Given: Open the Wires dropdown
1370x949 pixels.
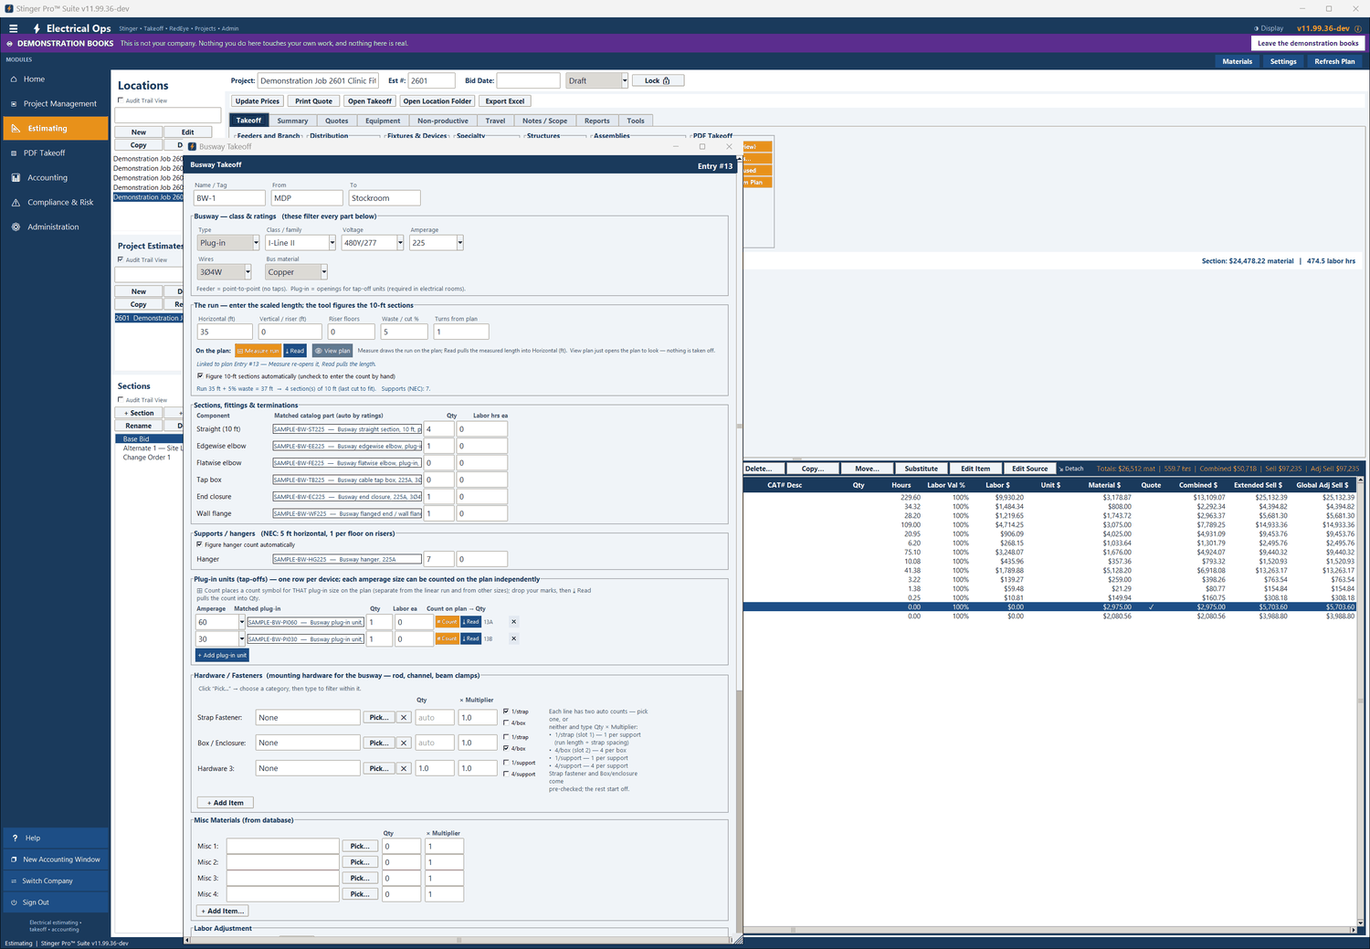Looking at the screenshot, I should [248, 272].
